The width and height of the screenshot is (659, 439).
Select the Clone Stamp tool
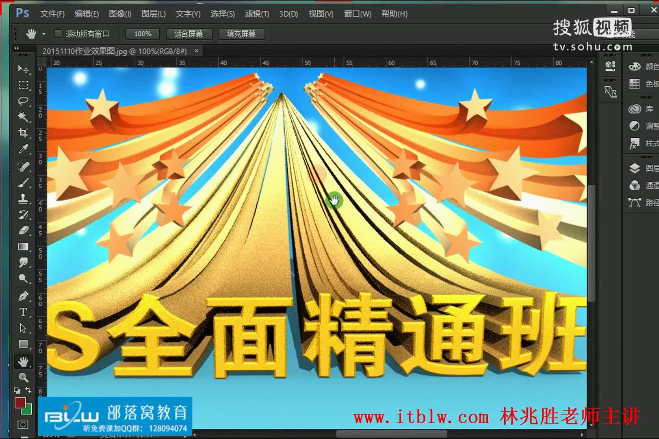click(23, 198)
